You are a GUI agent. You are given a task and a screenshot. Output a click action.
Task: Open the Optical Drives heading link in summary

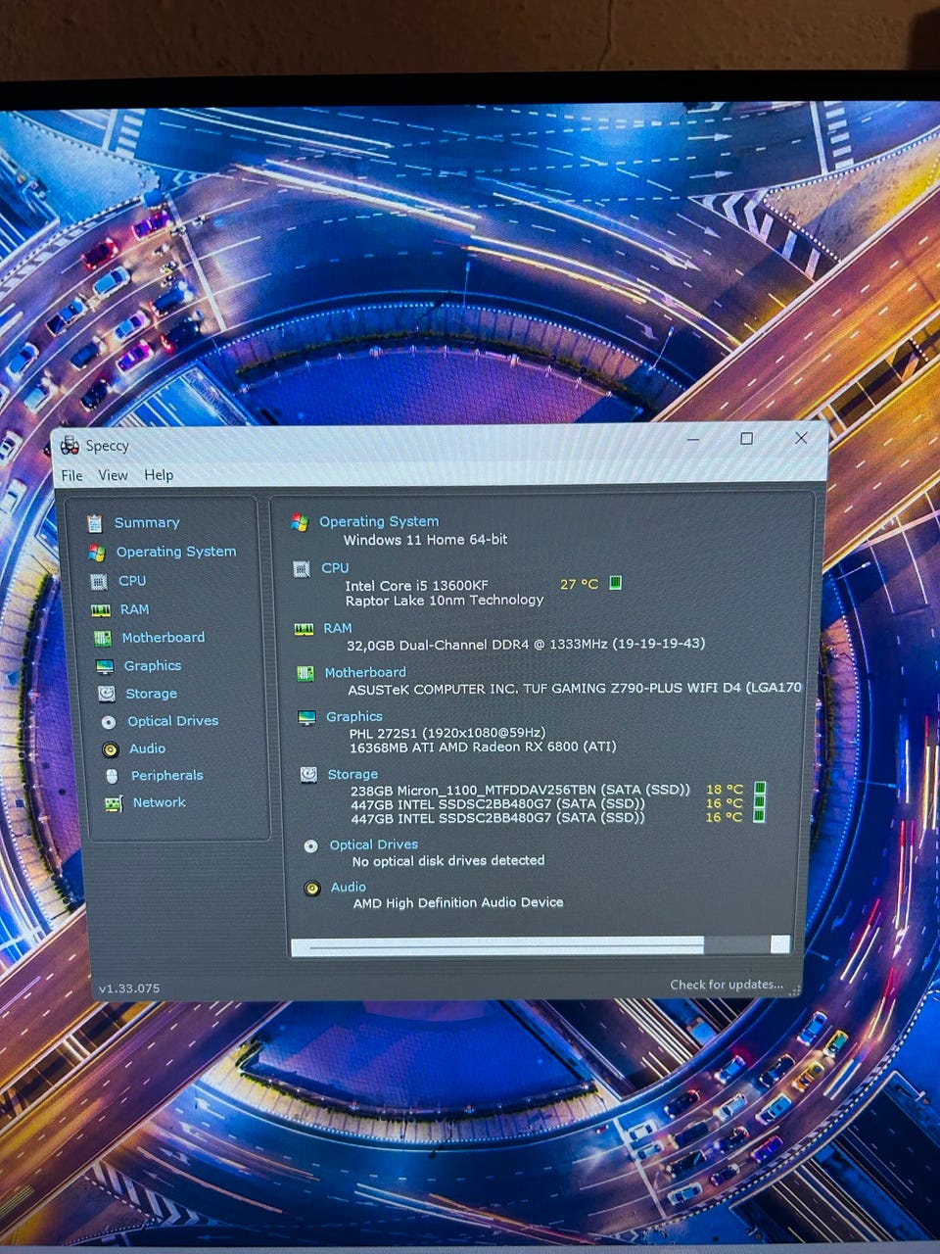pyautogui.click(x=374, y=844)
